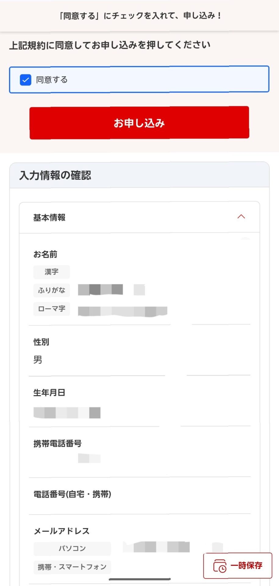Screen dimensions: 279x586
Task: Collapse the 基本情報 section chevron
Action: (241, 217)
